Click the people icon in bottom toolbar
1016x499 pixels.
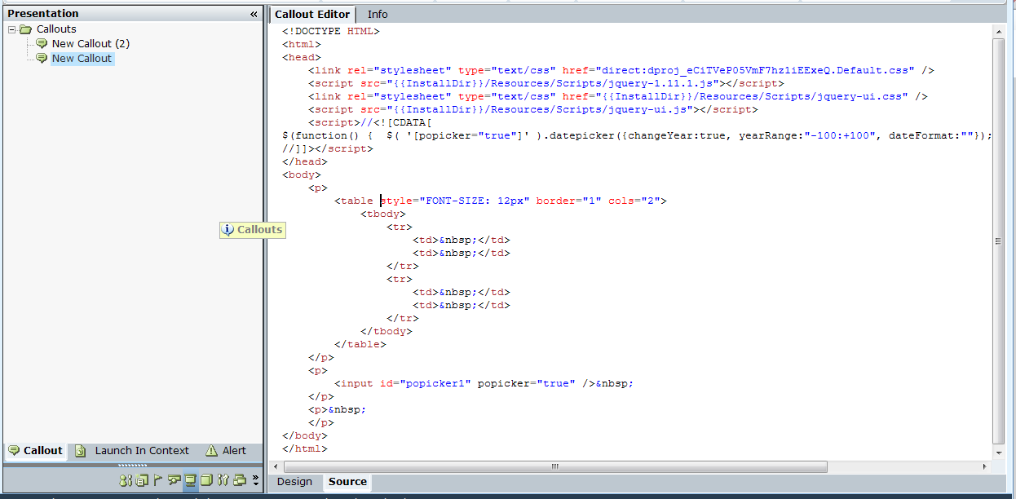tap(126, 480)
